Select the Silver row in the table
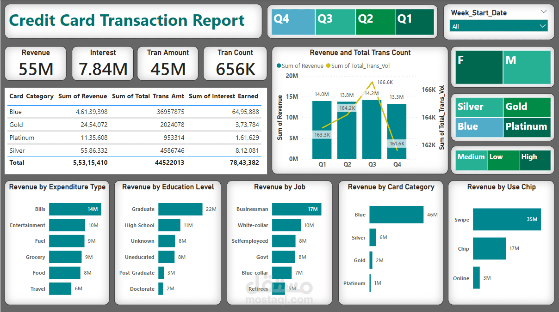Viewport: 559px width, 312px height. [x=134, y=150]
